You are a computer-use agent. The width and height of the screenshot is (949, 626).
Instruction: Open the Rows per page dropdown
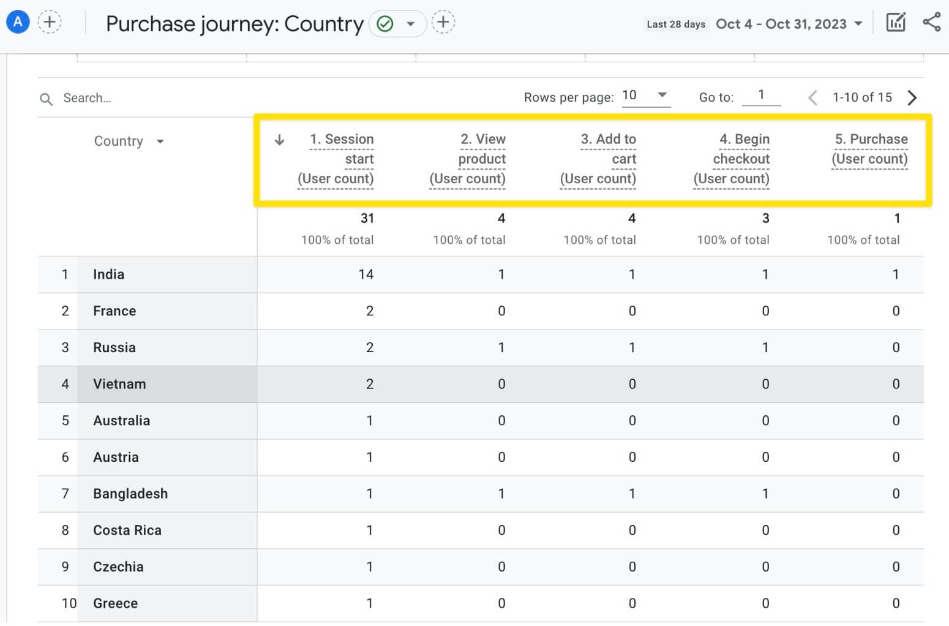click(x=646, y=96)
